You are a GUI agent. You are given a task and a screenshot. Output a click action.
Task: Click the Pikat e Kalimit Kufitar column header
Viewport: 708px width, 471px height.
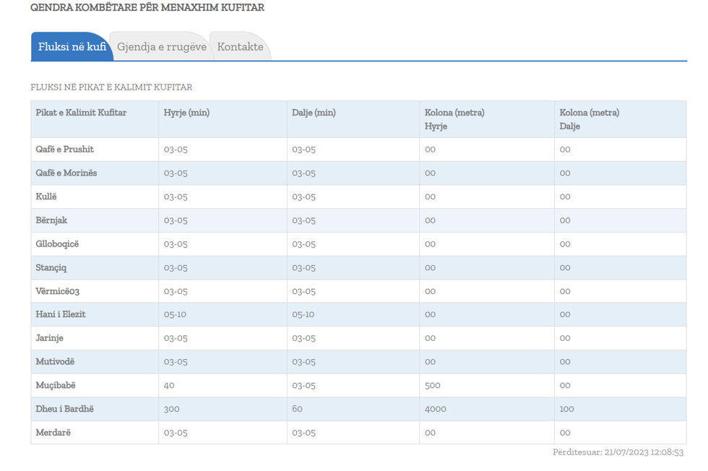(x=81, y=113)
